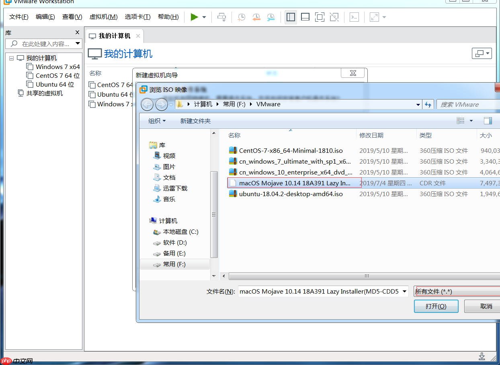Select the macOS Mojave installer file
500x365 pixels.
pyautogui.click(x=294, y=183)
